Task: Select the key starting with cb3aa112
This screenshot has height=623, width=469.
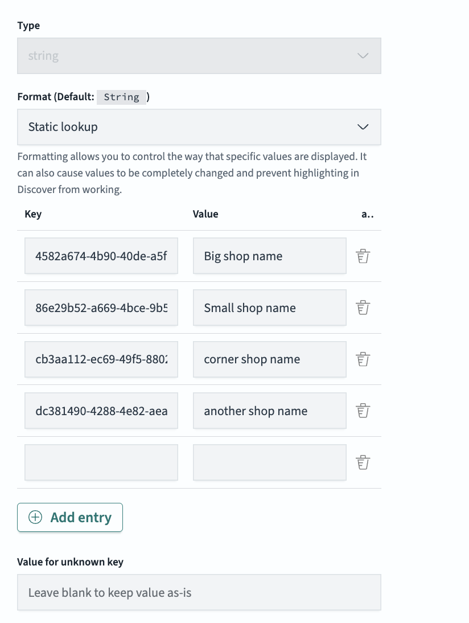Action: coord(101,359)
